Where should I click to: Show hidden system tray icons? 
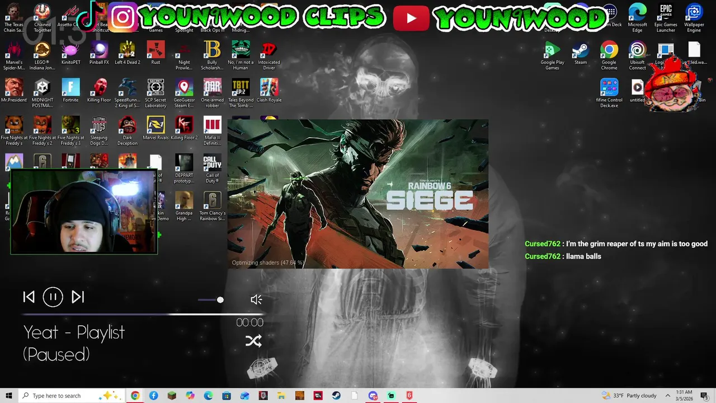point(668,396)
